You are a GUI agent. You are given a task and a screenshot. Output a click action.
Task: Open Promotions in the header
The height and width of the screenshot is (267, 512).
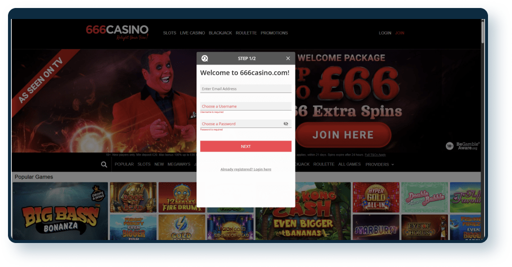(274, 33)
